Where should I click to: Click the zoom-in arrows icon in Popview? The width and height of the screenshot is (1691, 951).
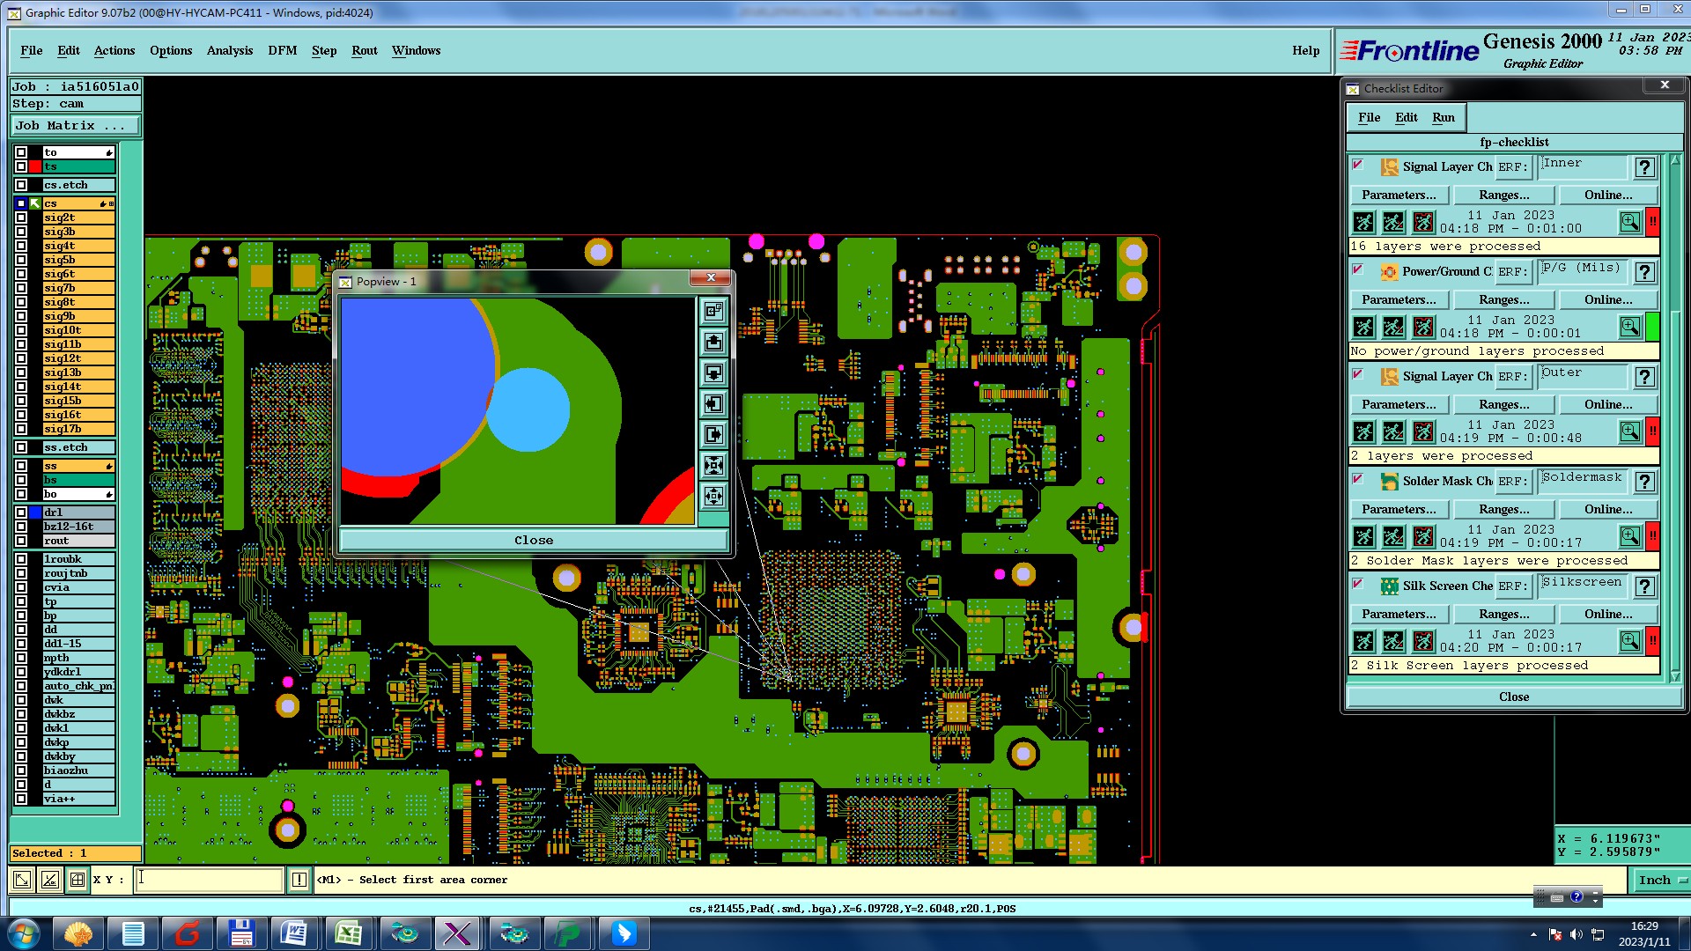pos(713,465)
